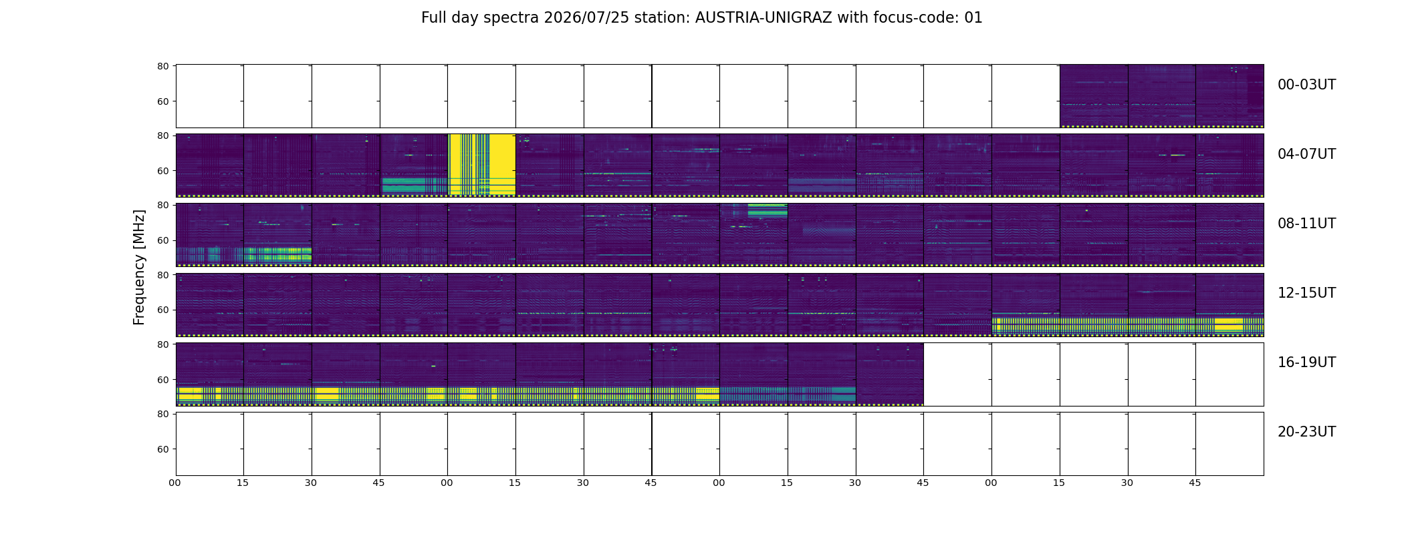Click the last empty cell in 16-19UT row
Image resolution: width=1404 pixels, height=534 pixels.
[1230, 374]
